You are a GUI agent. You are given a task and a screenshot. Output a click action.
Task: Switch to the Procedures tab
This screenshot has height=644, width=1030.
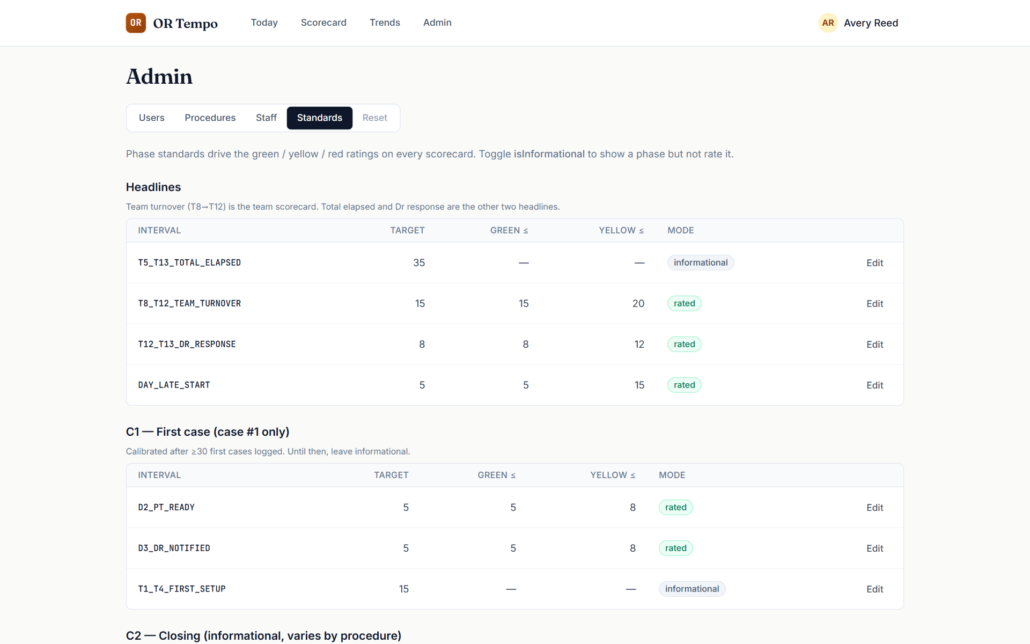coord(210,118)
